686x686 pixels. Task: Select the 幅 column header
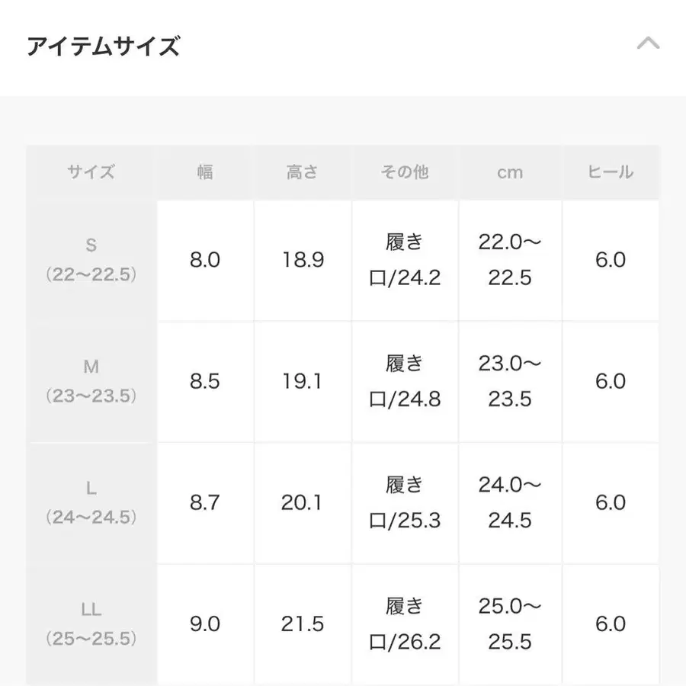click(205, 172)
